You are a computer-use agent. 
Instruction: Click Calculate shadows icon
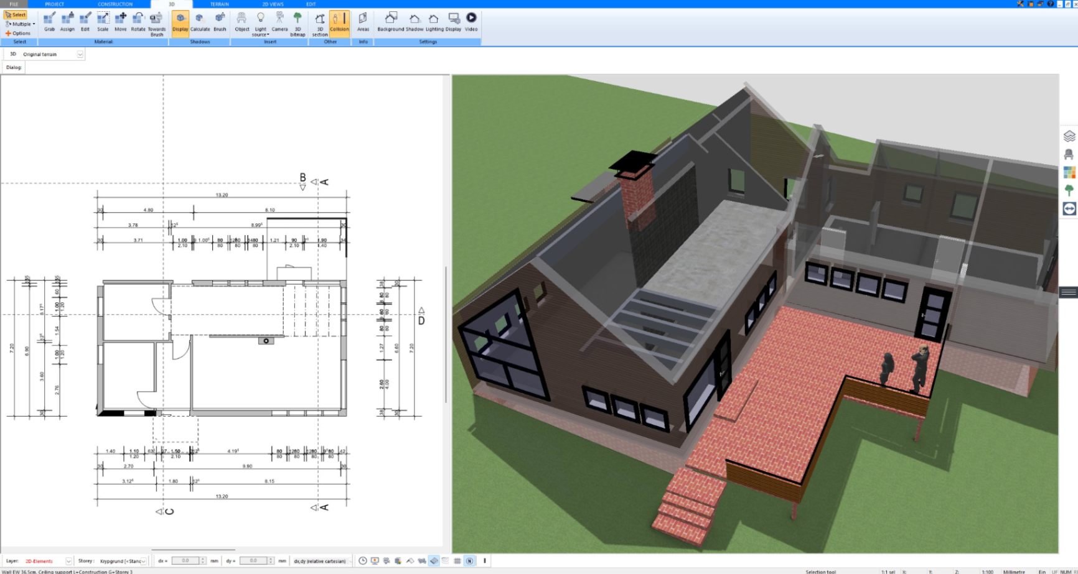point(200,21)
